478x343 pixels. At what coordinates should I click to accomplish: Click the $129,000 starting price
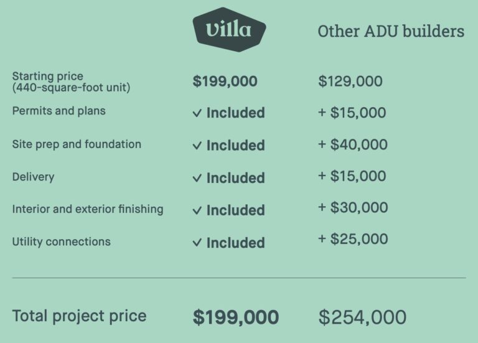[350, 82]
